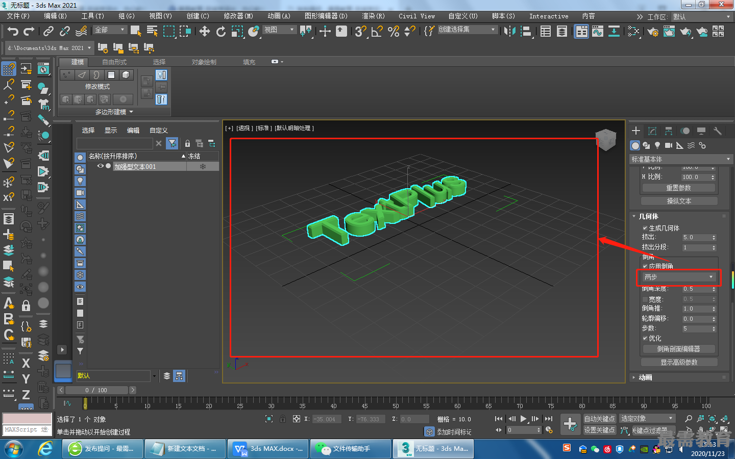Viewport: 735px width, 459px height.
Task: Click the Redo arrow icon
Action: tap(29, 32)
